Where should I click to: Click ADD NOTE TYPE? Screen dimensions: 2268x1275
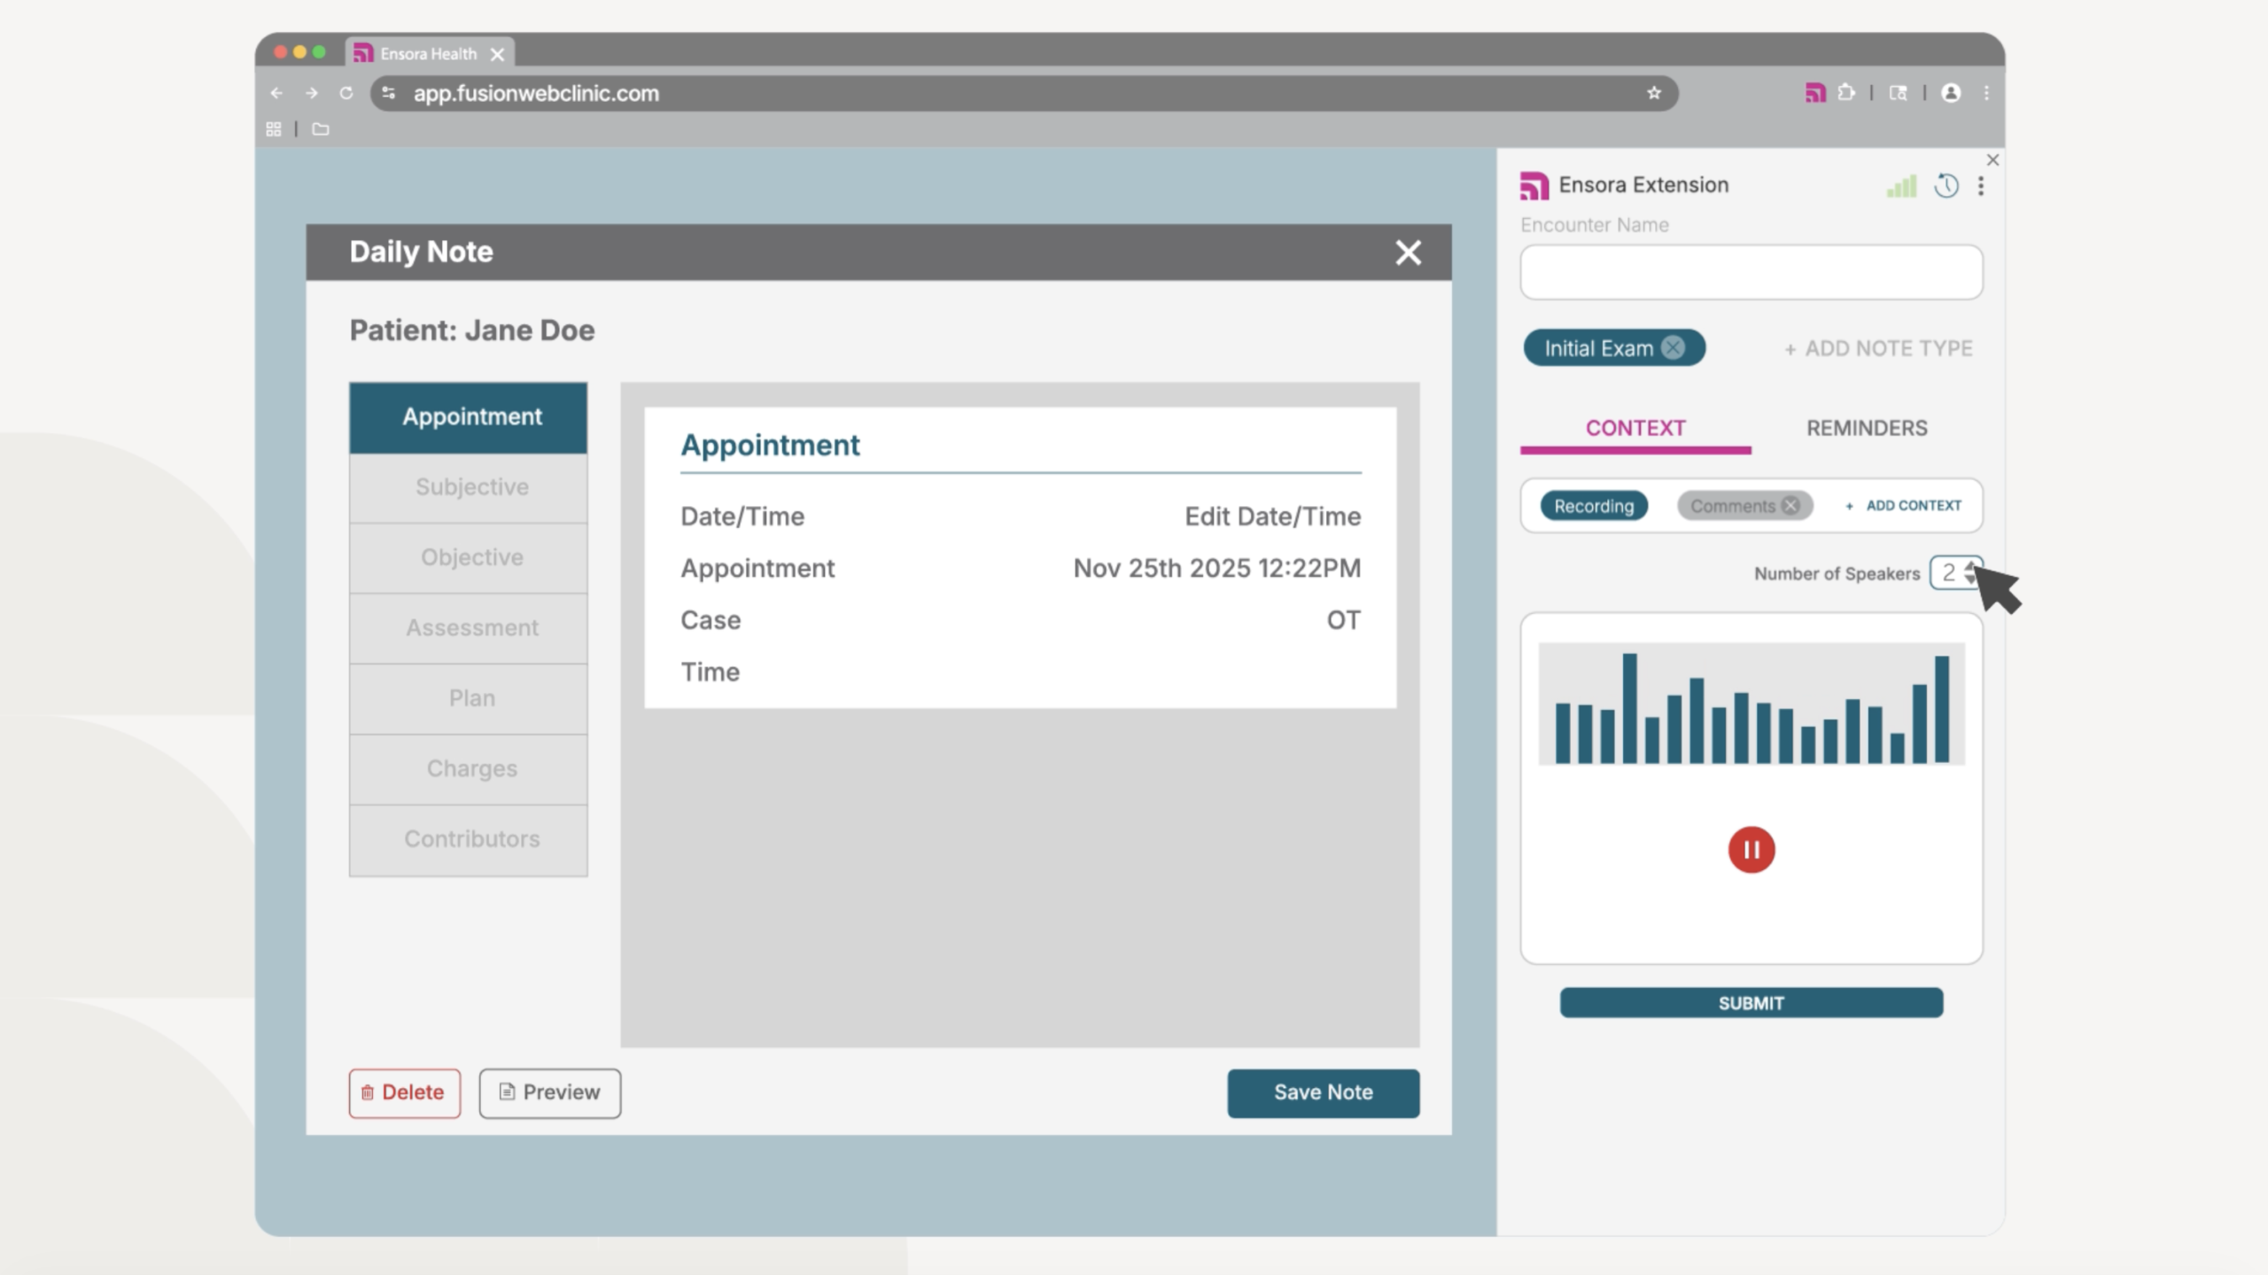point(1878,348)
